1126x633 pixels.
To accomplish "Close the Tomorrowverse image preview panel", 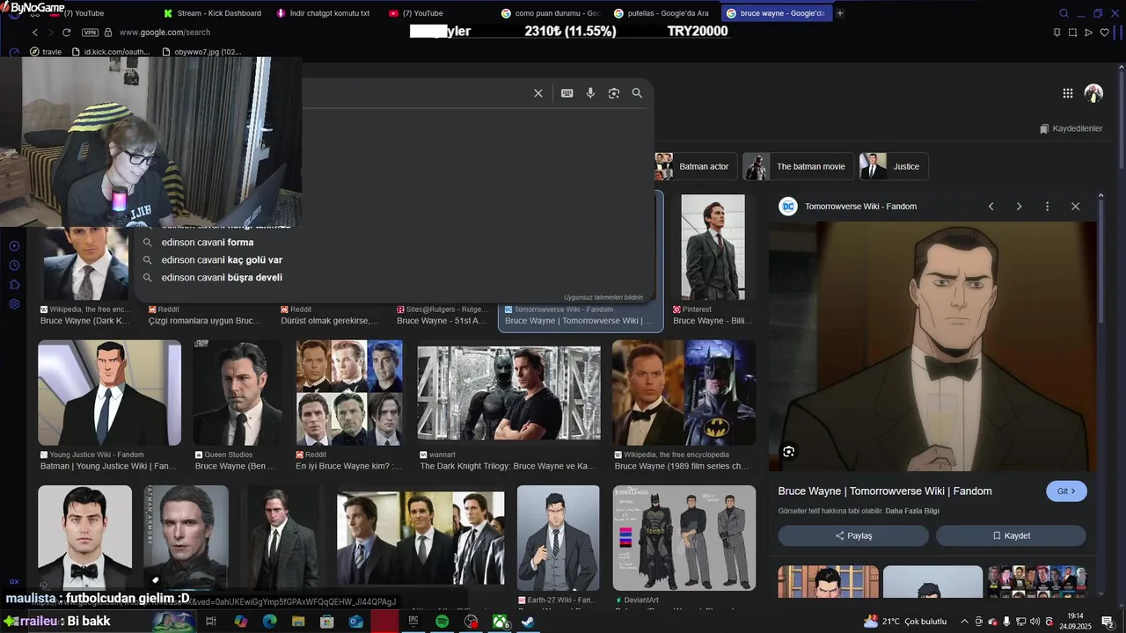I will [1075, 207].
